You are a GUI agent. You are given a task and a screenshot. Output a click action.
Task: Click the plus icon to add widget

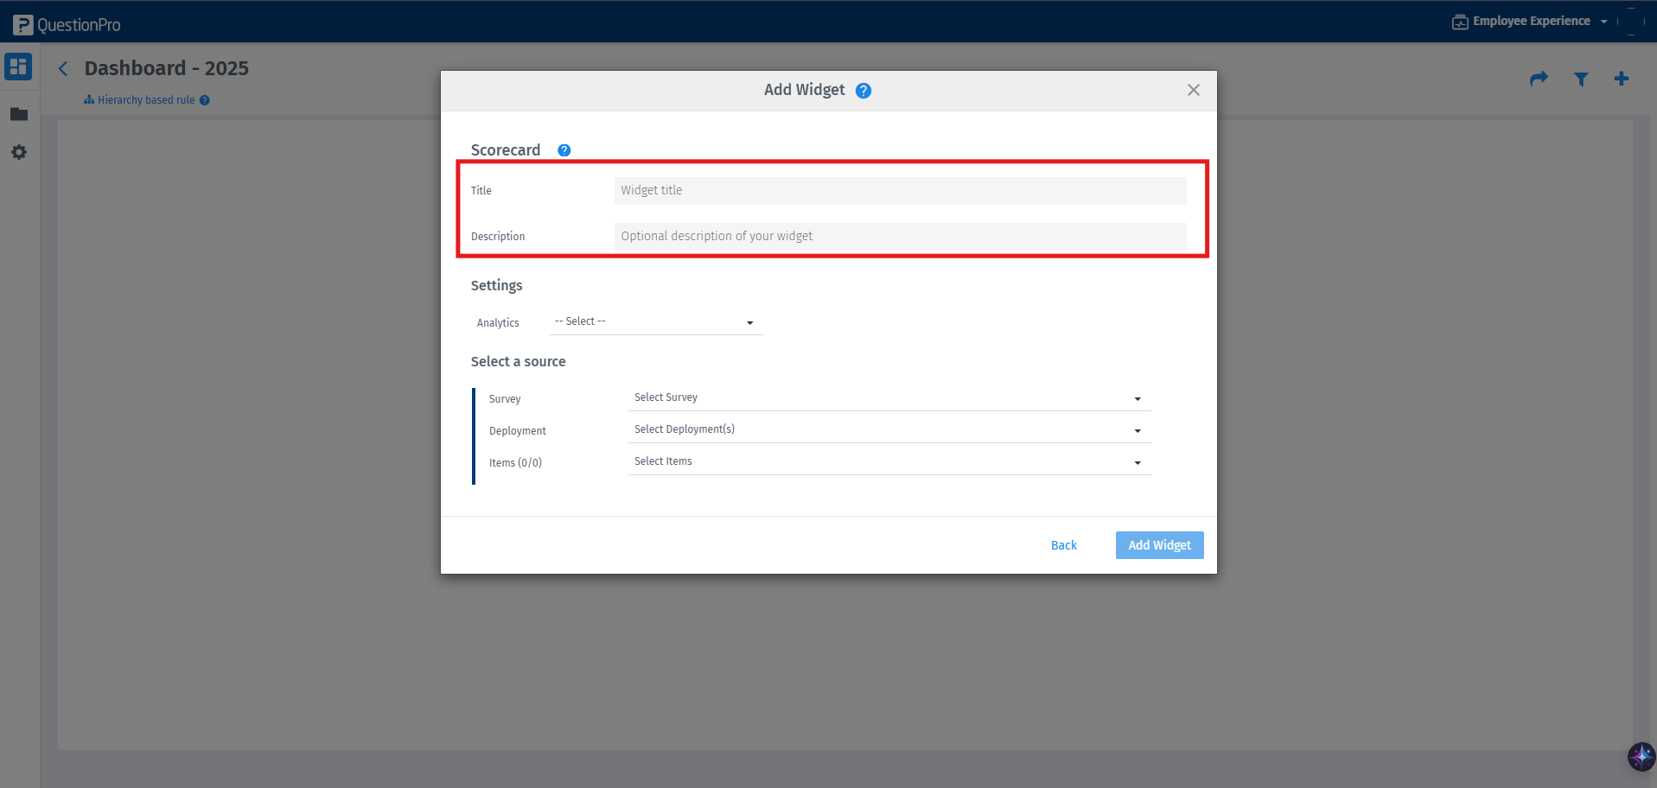pyautogui.click(x=1621, y=78)
